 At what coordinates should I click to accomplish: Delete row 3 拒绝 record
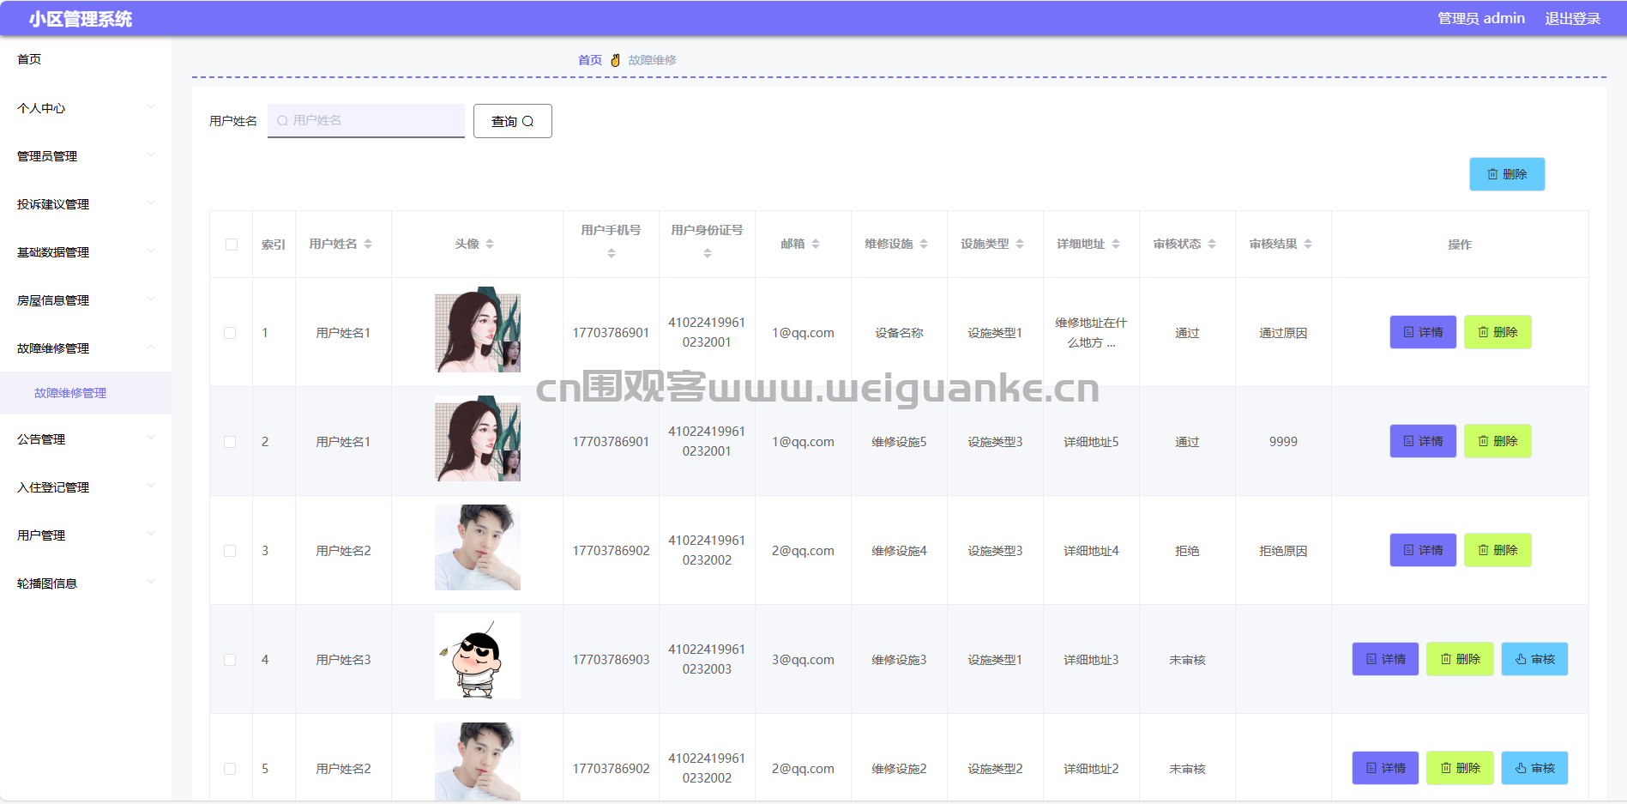pos(1497,550)
